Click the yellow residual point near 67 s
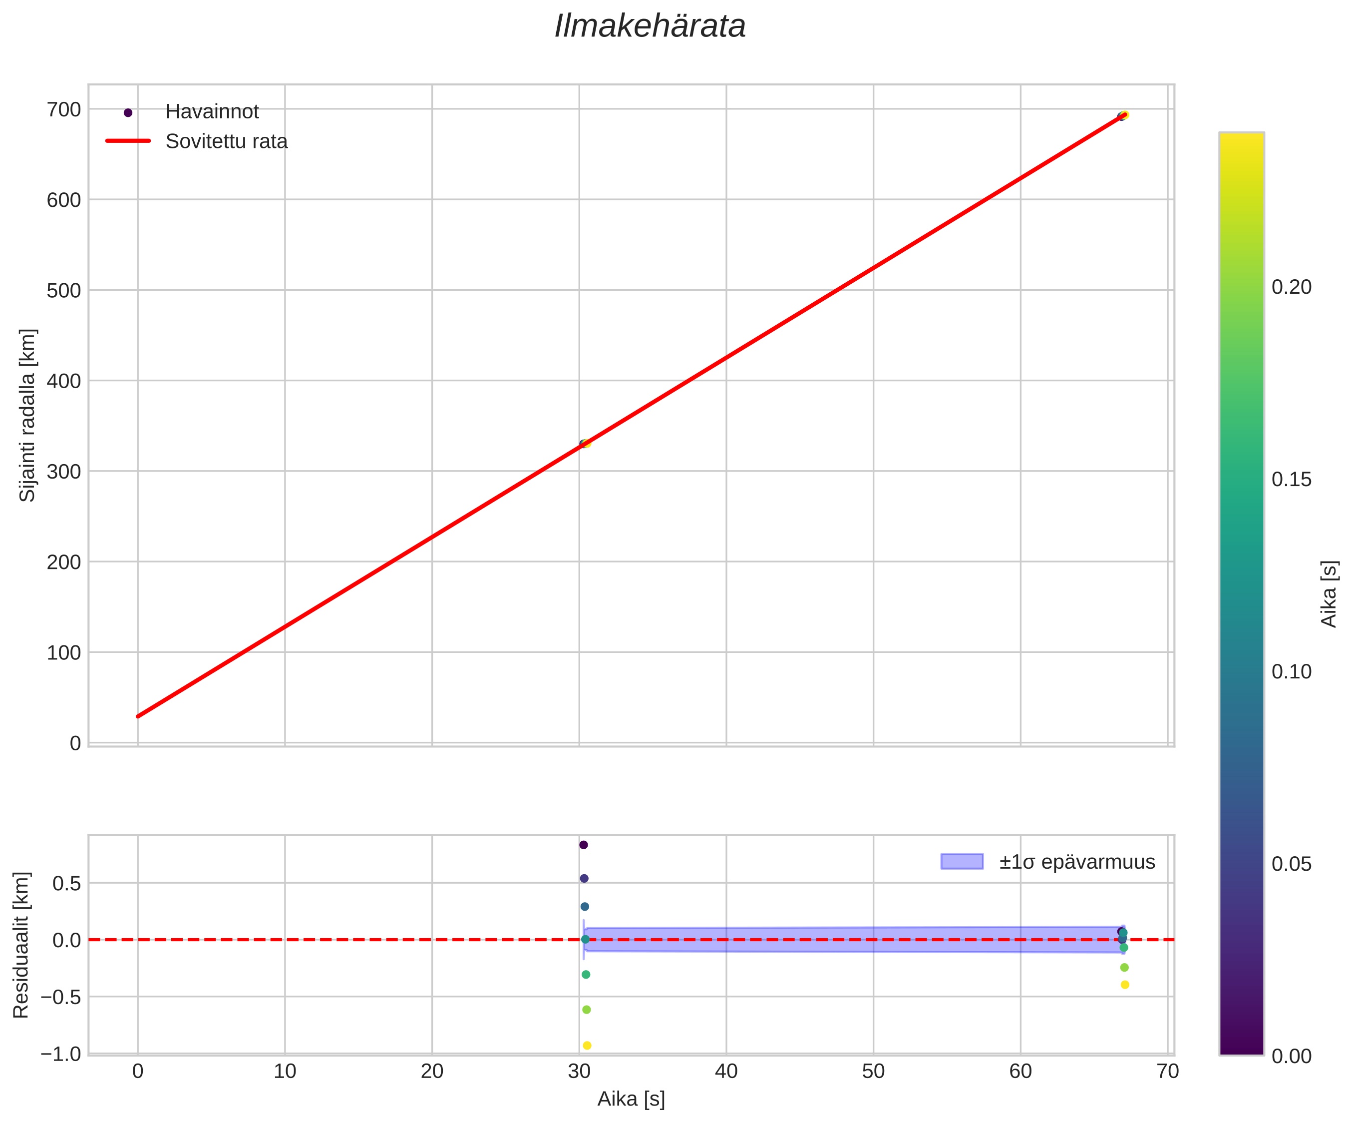The height and width of the screenshot is (1122, 1352). point(1125,984)
